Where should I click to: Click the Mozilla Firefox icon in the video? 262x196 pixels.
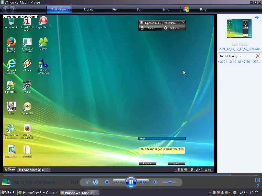[11, 45]
